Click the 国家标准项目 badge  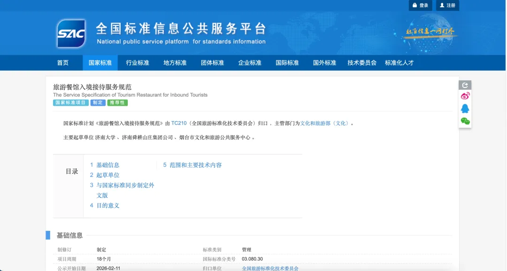69,103
